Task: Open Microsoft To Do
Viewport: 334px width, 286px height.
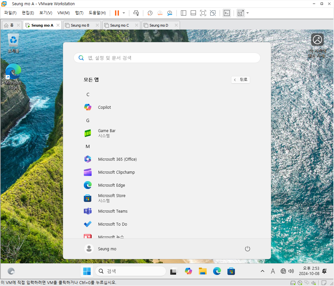Action: click(167, 224)
